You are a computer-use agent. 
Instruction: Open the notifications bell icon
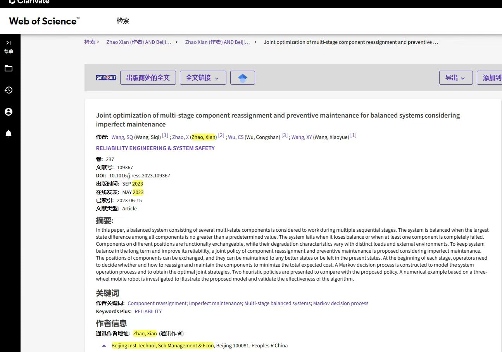coord(8,134)
